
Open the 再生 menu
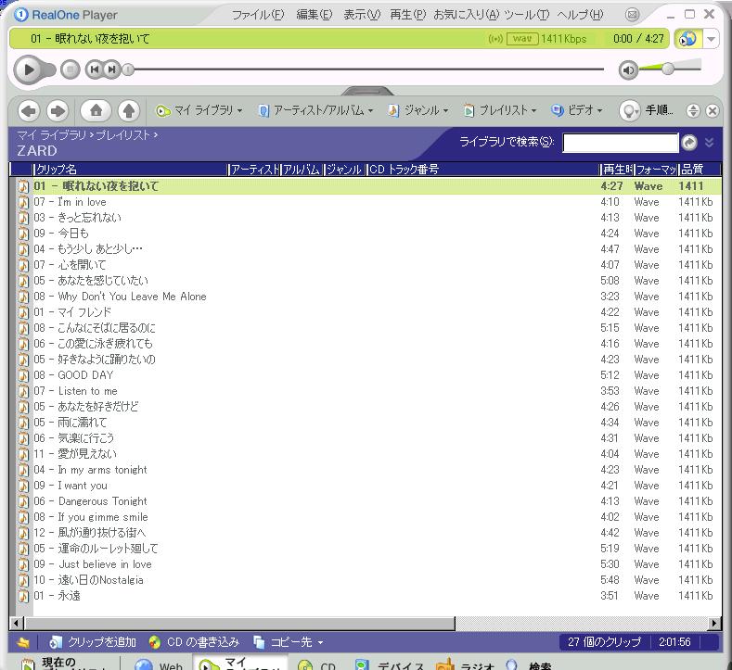(407, 15)
